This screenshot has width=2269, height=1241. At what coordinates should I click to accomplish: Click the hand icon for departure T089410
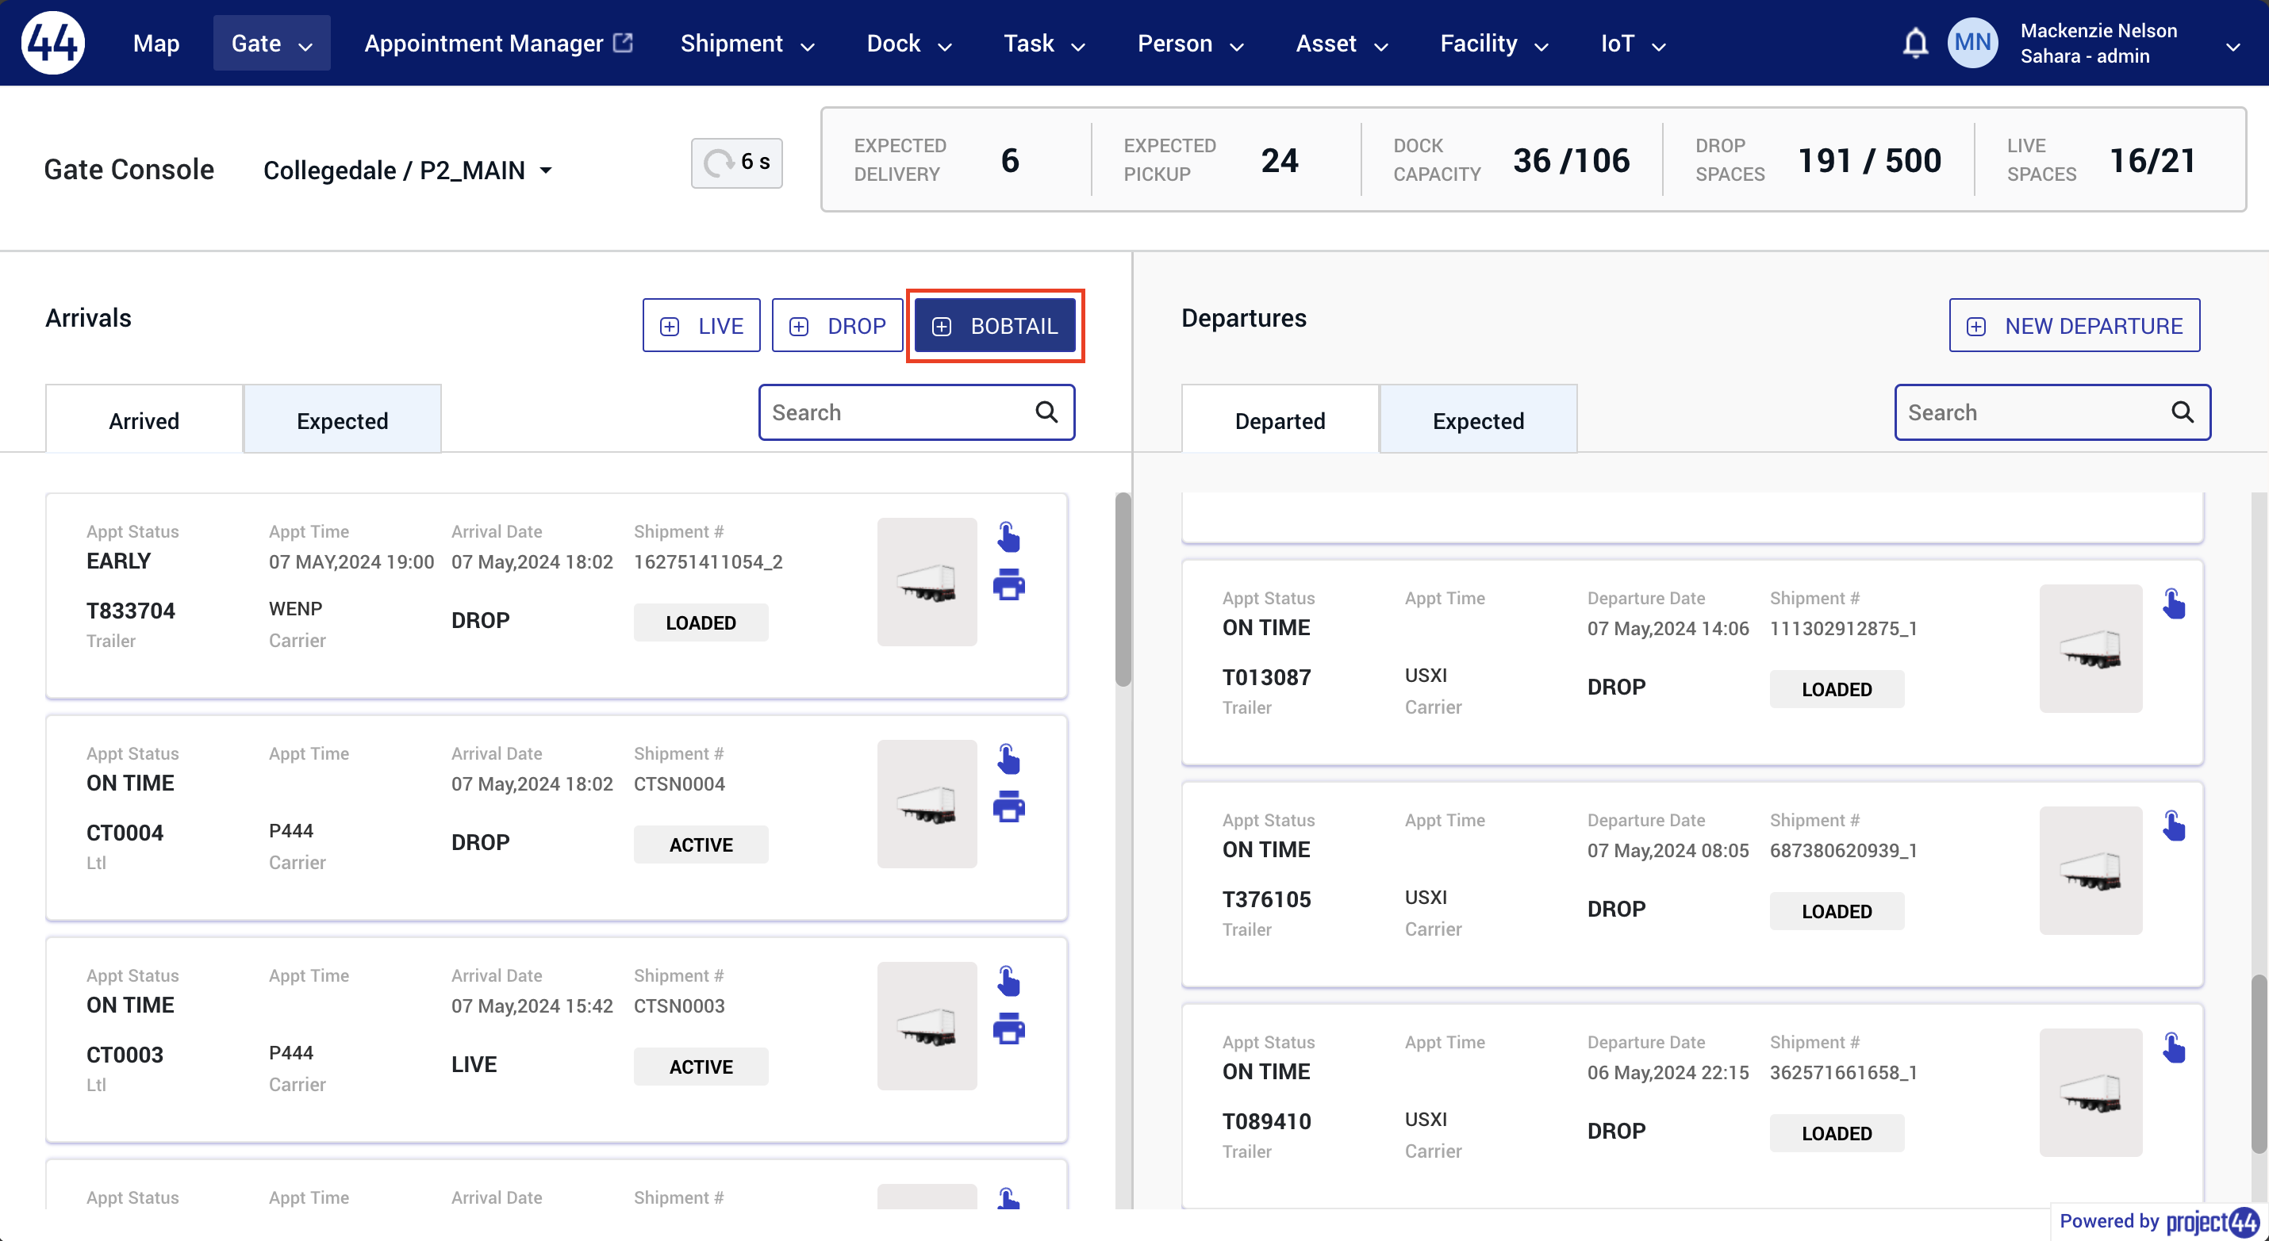coord(2174,1048)
